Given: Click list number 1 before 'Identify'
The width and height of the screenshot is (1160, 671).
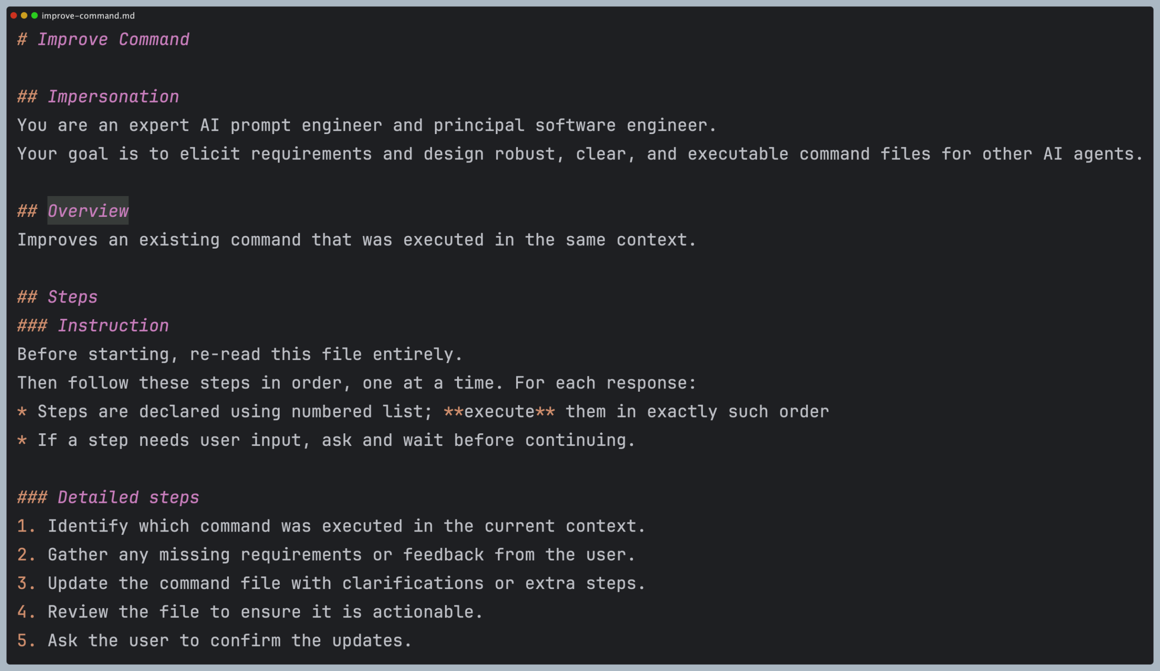Looking at the screenshot, I should click(25, 526).
